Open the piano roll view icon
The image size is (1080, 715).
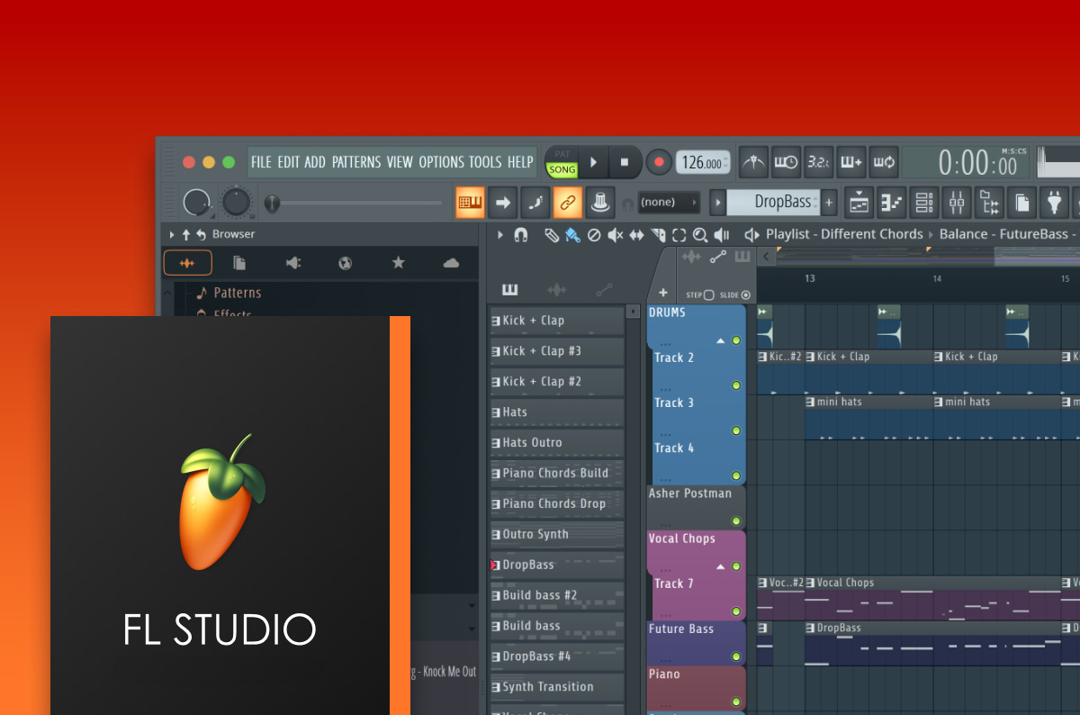coord(891,203)
